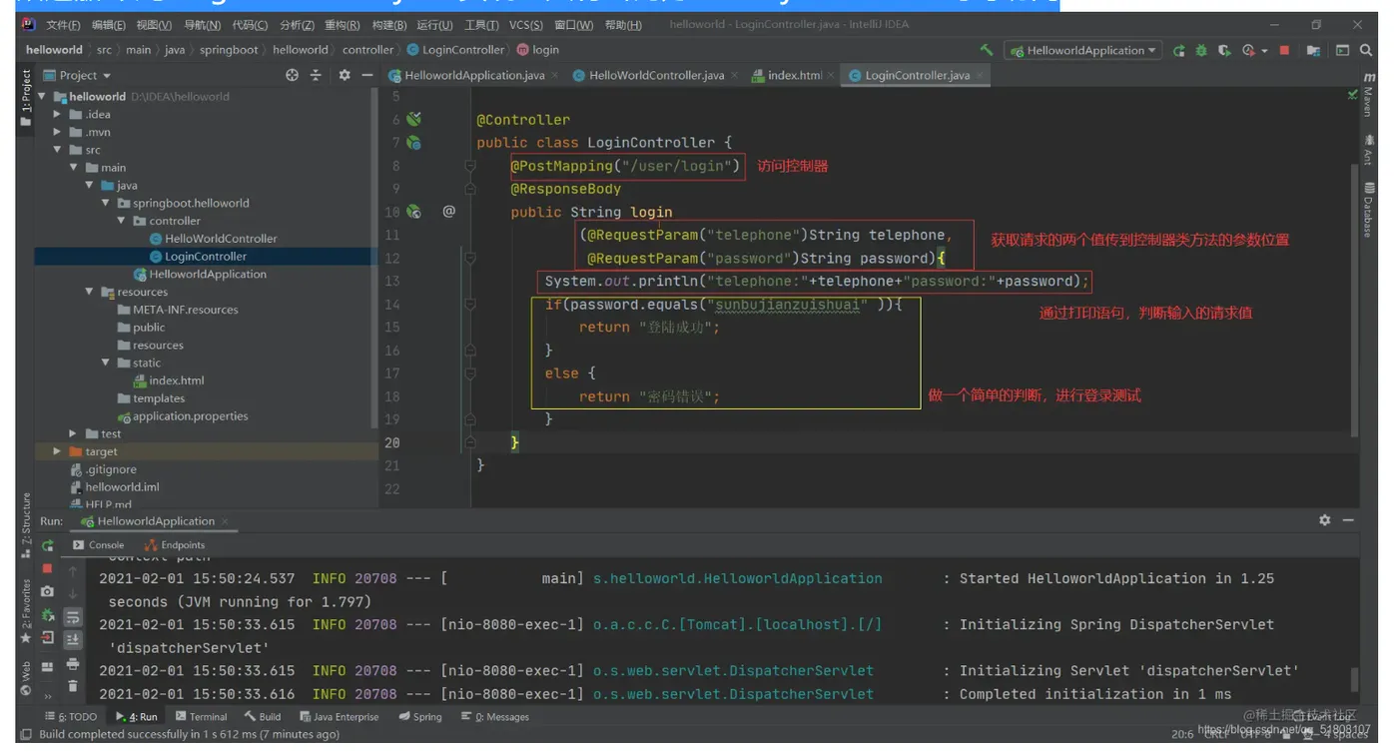
Task: Click the Stop icon in Run panel
Action: pyautogui.click(x=47, y=568)
